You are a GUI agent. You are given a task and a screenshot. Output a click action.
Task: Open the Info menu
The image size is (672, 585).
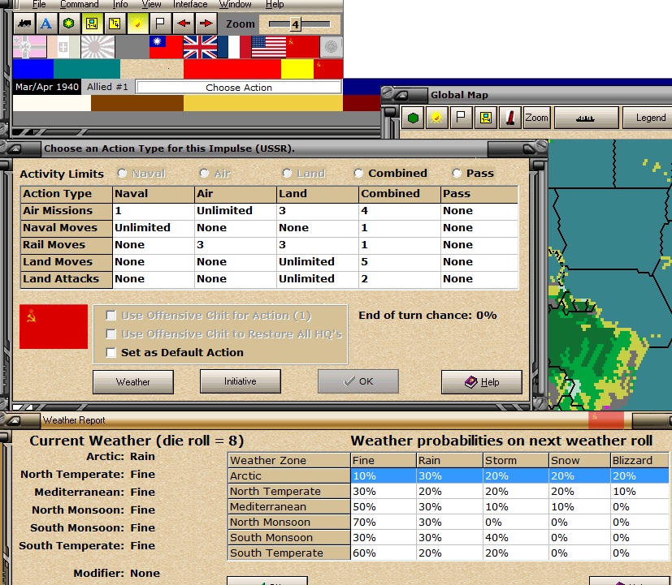pos(120,4)
